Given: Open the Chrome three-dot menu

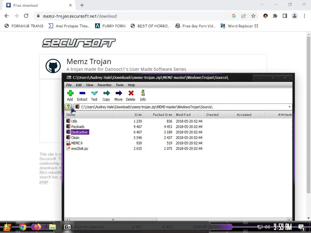Looking at the screenshot, I should tap(304, 16).
